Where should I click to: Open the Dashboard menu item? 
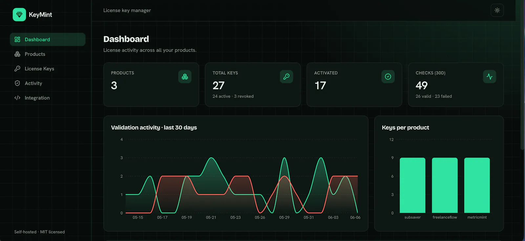click(48, 39)
